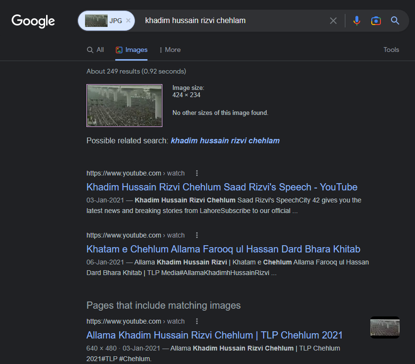Open the More menu

(x=170, y=50)
